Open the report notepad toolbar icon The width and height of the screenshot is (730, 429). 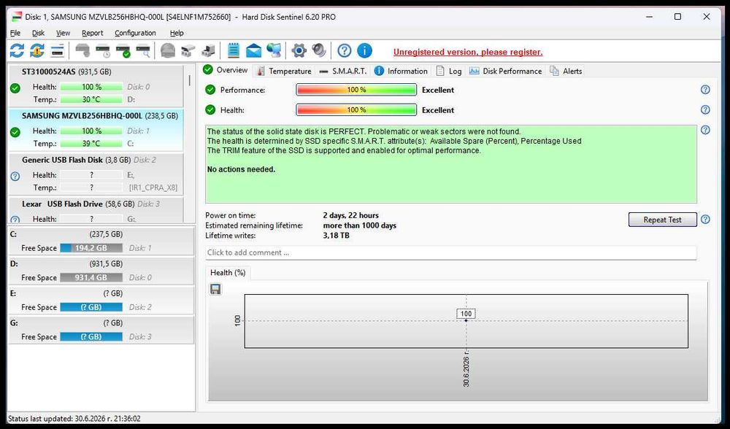point(234,50)
